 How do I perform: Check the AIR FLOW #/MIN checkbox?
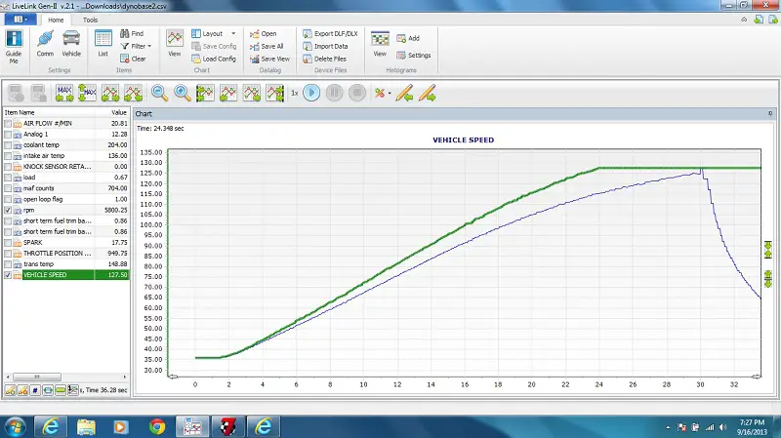(8, 124)
